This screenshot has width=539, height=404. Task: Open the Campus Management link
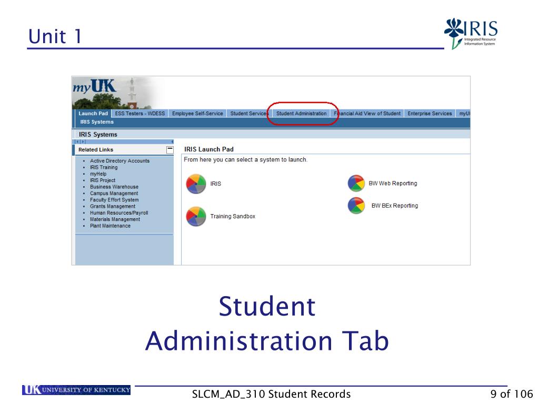[x=114, y=194]
